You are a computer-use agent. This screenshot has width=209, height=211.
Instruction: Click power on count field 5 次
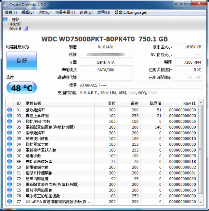coord(188,70)
